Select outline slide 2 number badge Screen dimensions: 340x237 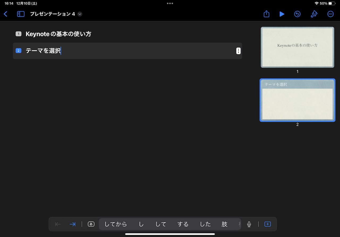tap(18, 51)
